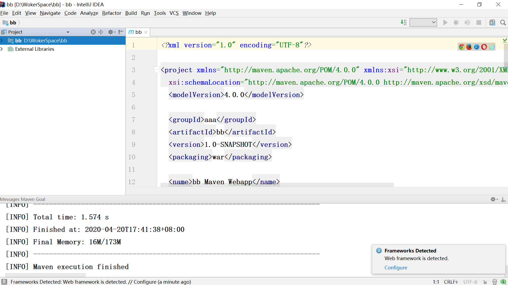This screenshot has width=508, height=285.
Task: Click the groupId aaa text in editor
Action: click(x=210, y=120)
